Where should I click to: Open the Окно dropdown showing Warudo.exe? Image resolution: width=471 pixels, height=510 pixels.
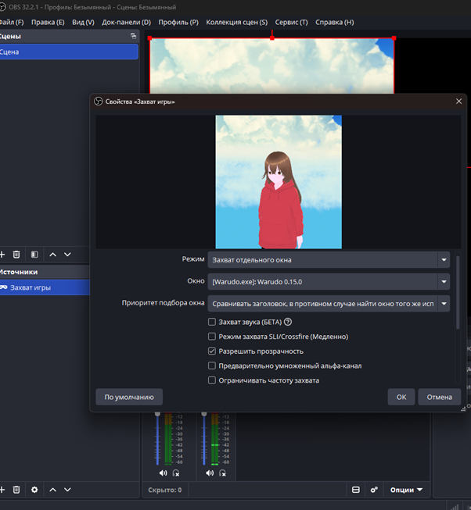[x=329, y=281]
